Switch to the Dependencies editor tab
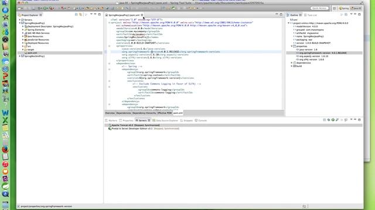Image resolution: width=375 pixels, height=210 pixels. point(124,113)
